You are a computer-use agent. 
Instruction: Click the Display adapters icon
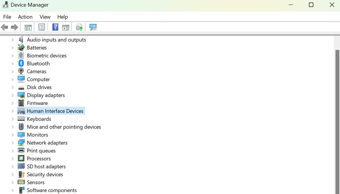[21, 95]
